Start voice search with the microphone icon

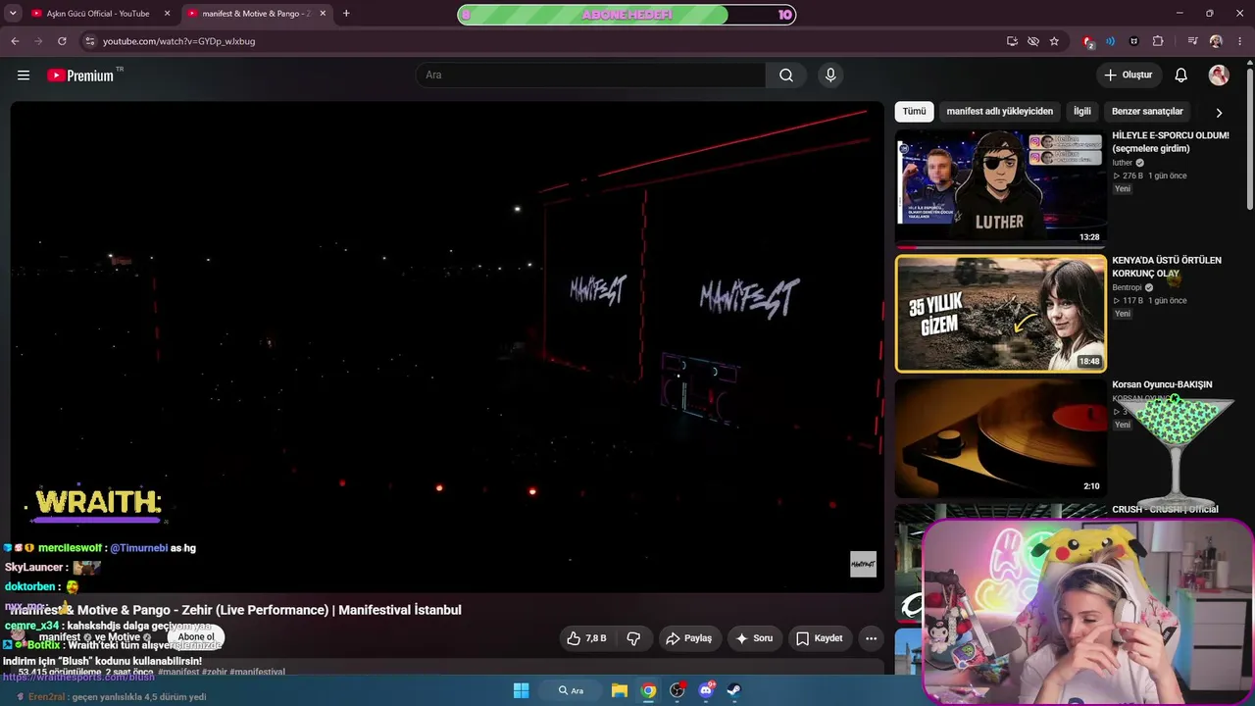tap(830, 76)
